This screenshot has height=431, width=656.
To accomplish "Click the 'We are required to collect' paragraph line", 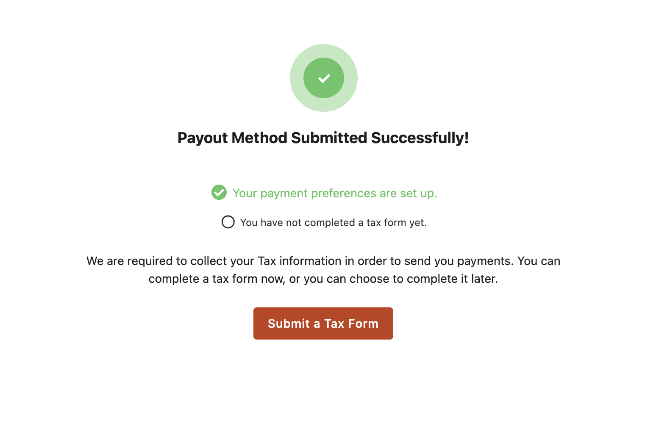I will pos(323,261).
